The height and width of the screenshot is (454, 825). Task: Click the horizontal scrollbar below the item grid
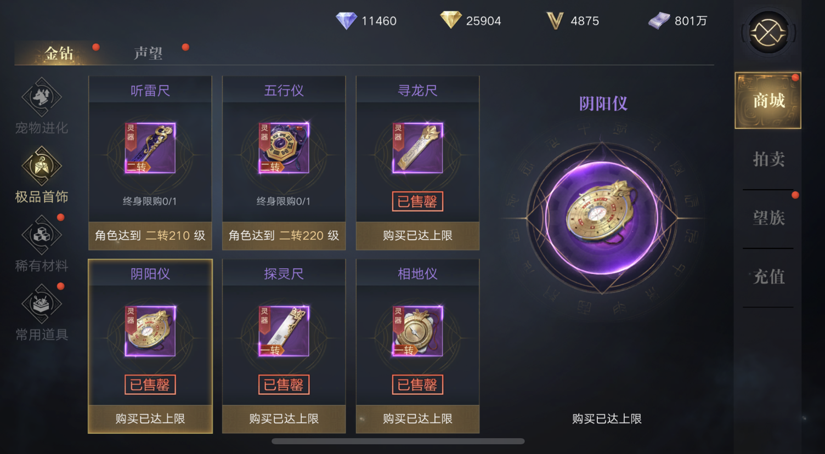(x=398, y=441)
